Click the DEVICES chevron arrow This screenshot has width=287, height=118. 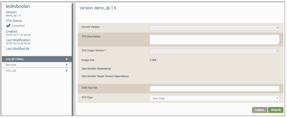[67, 65]
